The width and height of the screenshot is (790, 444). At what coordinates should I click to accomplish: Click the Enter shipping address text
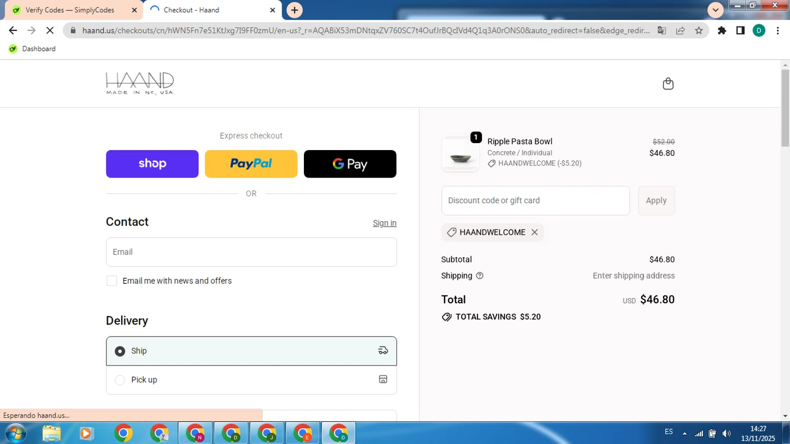[x=634, y=275]
